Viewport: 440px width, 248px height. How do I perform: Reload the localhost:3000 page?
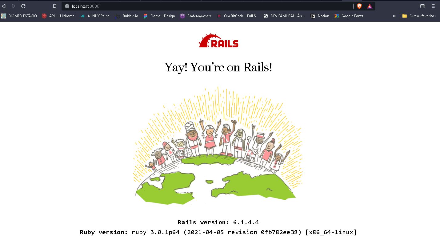point(23,6)
